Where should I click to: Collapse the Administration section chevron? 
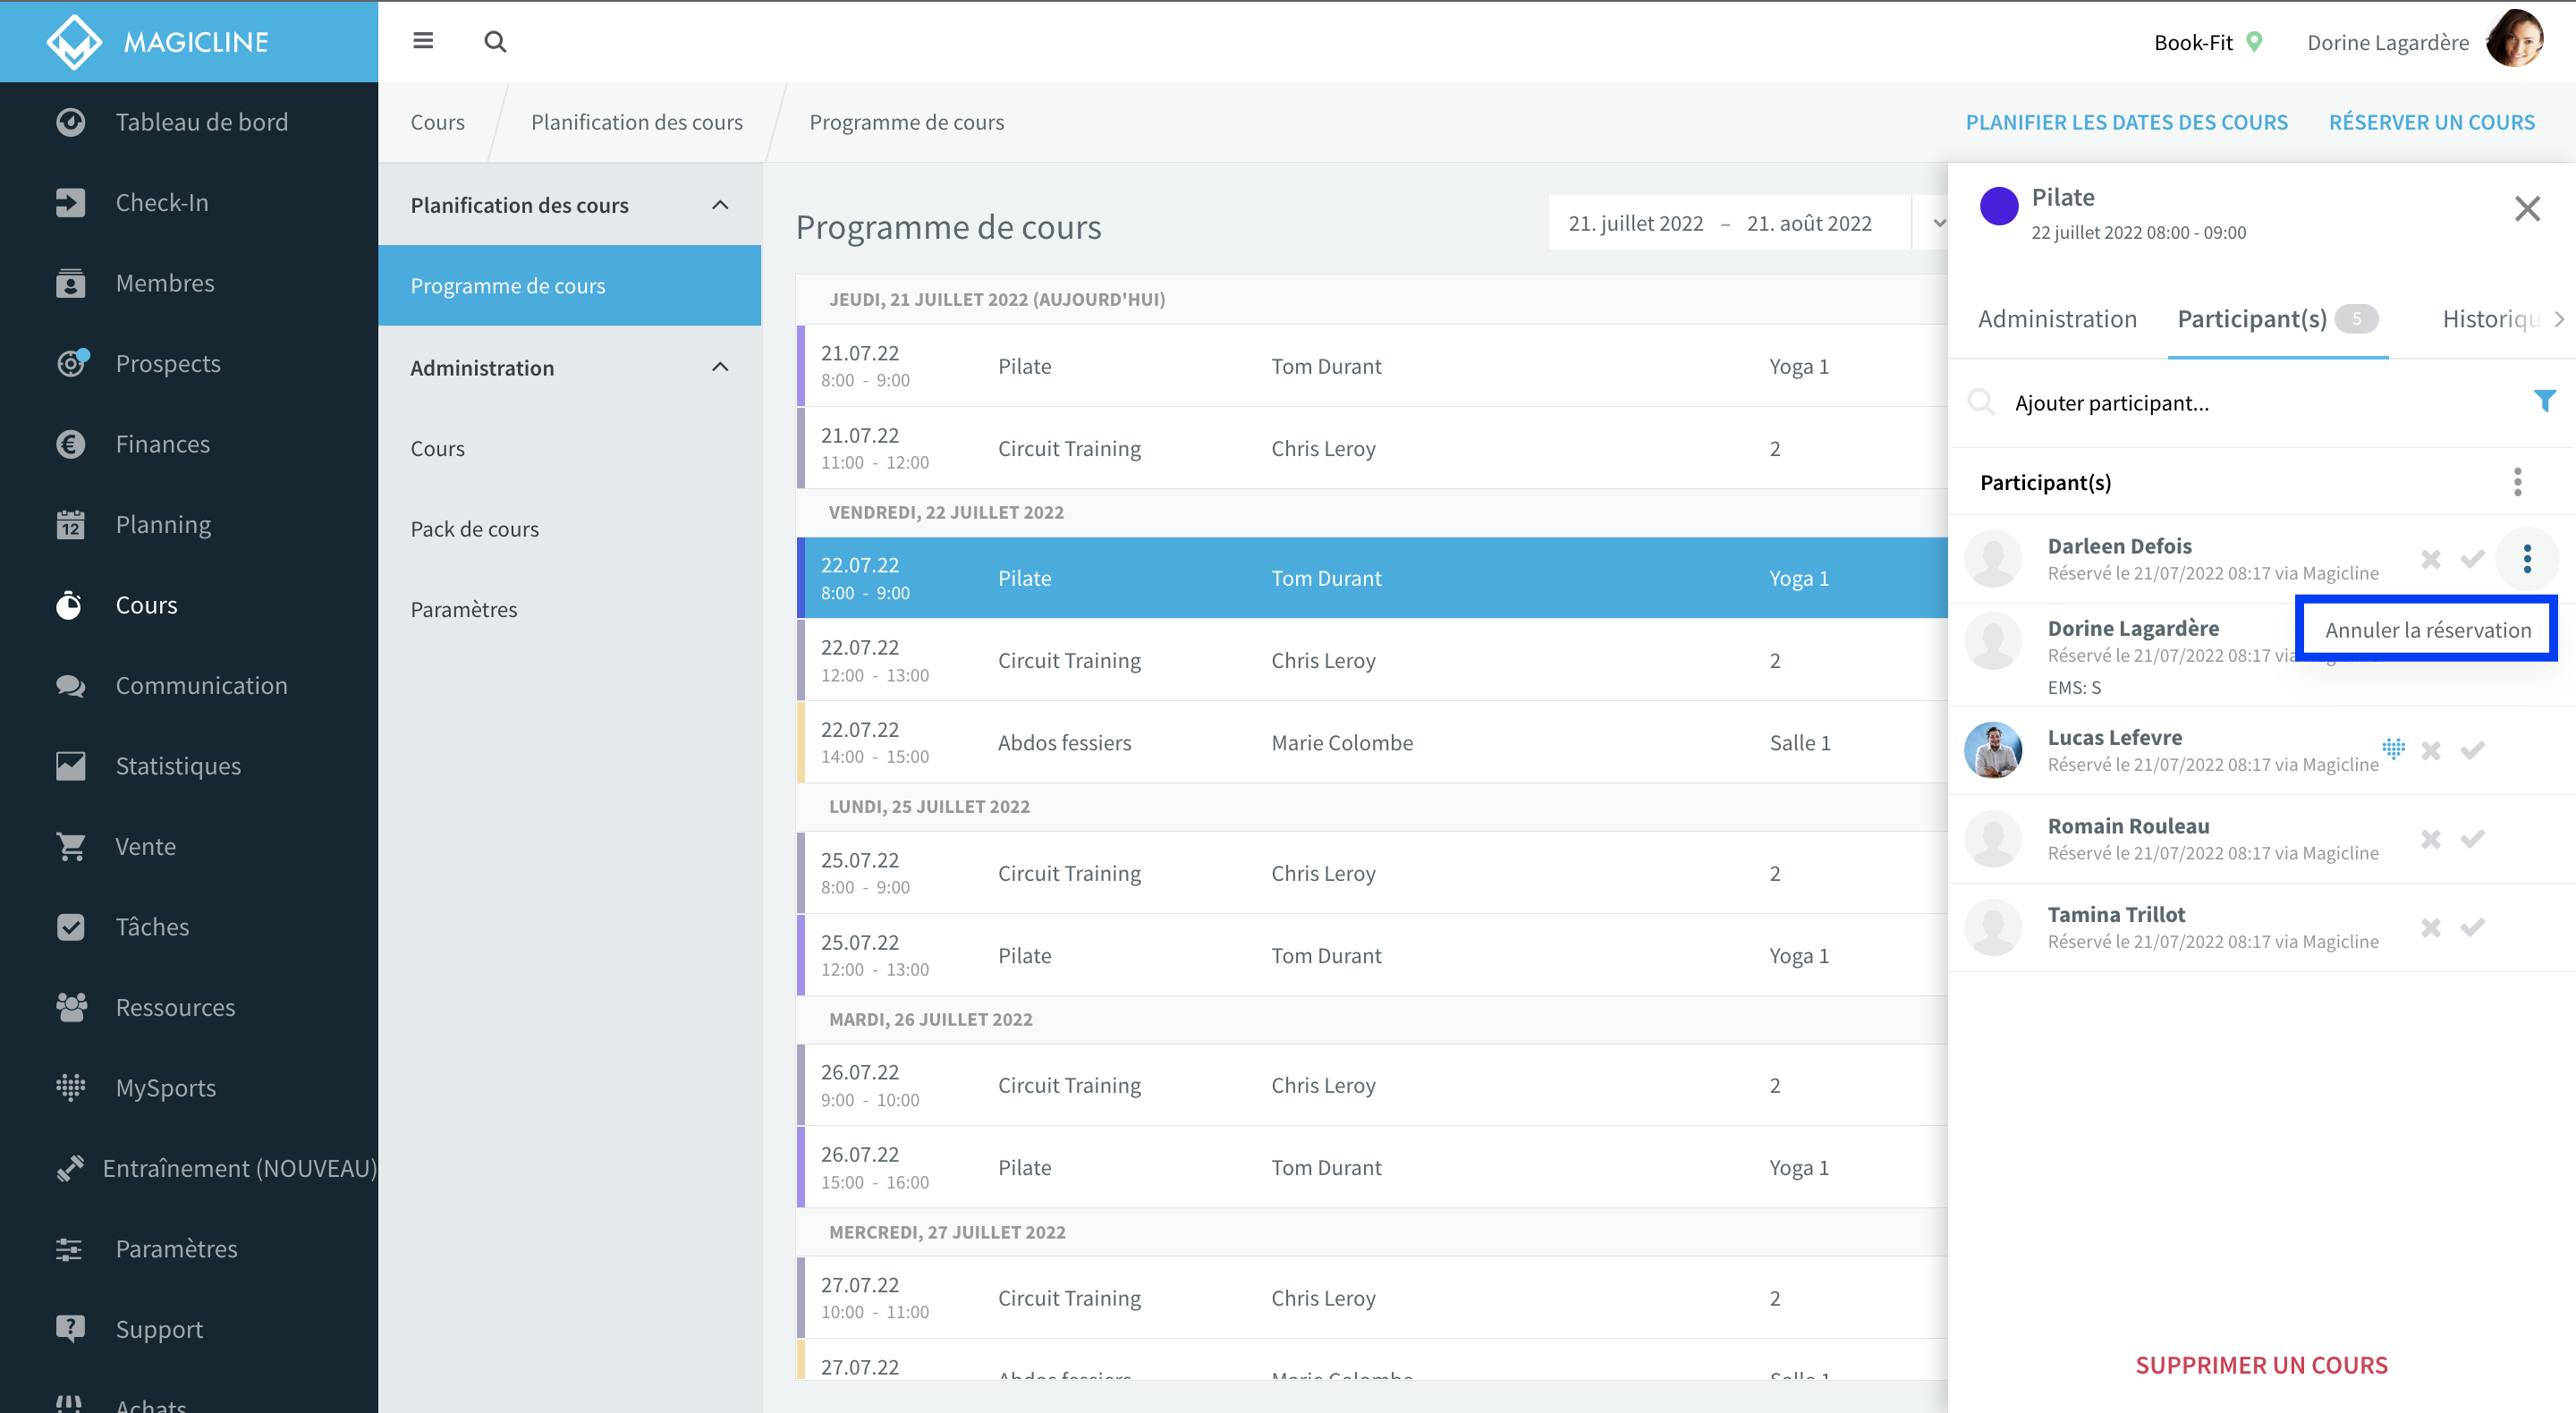[x=719, y=367]
